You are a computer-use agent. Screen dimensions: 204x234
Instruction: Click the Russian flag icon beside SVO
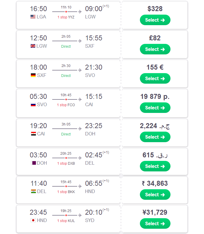pyautogui.click(x=33, y=104)
